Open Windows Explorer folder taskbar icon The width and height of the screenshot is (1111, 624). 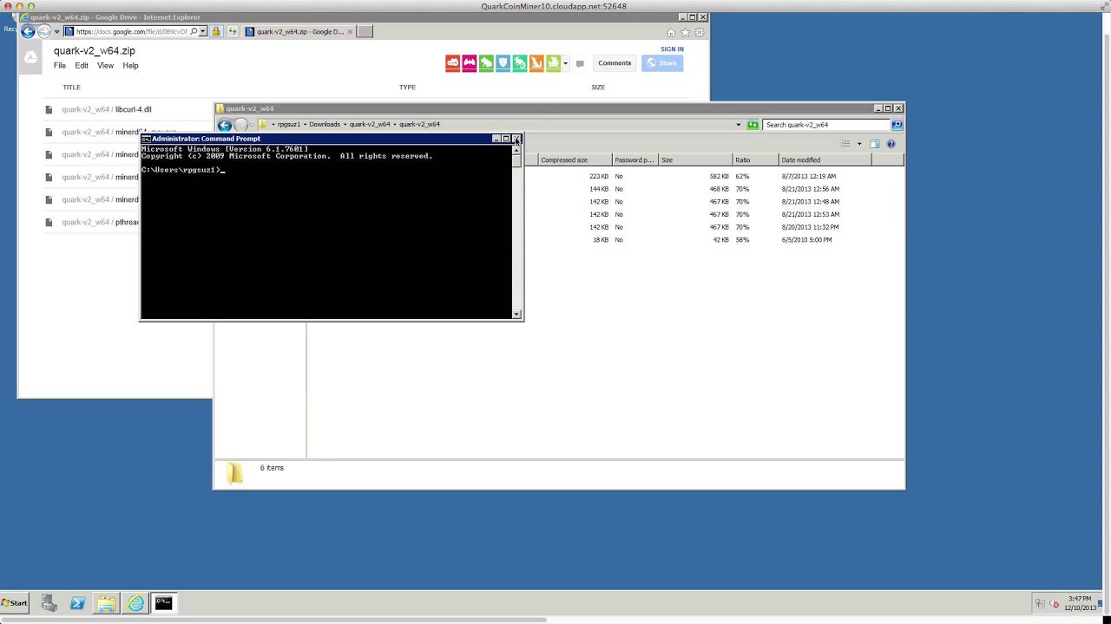[106, 603]
